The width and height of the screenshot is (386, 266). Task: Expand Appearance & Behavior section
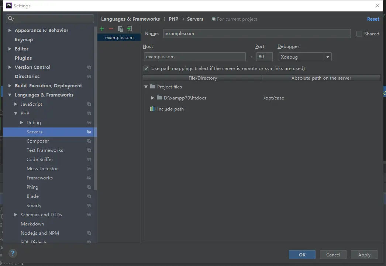pos(10,30)
